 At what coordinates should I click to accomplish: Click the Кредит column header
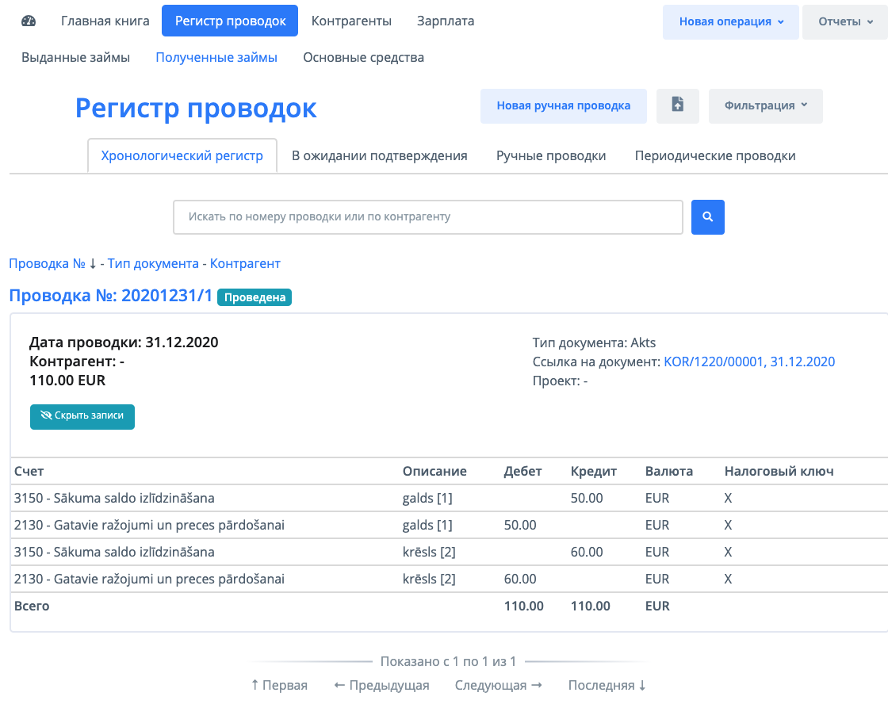(594, 471)
